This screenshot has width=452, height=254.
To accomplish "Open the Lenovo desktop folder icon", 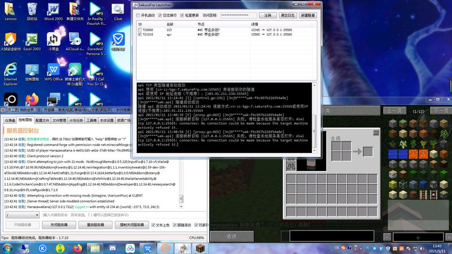I will (10, 11).
